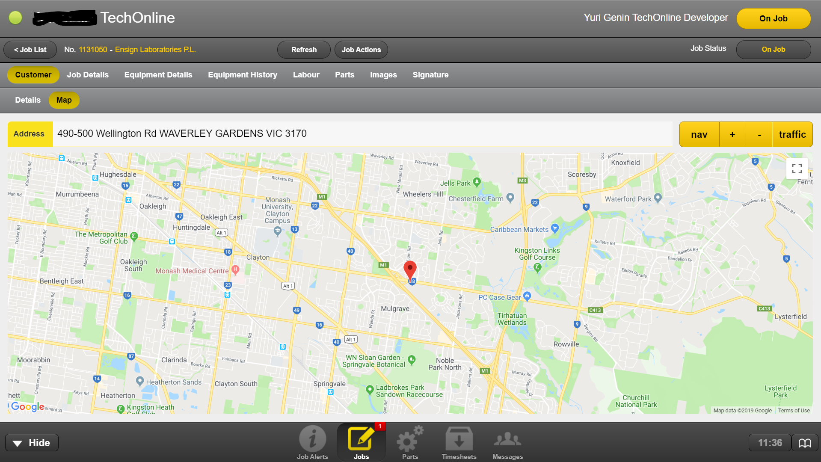Click the Monash Medical Centre hospital marker
821x462 pixels.
235,269
